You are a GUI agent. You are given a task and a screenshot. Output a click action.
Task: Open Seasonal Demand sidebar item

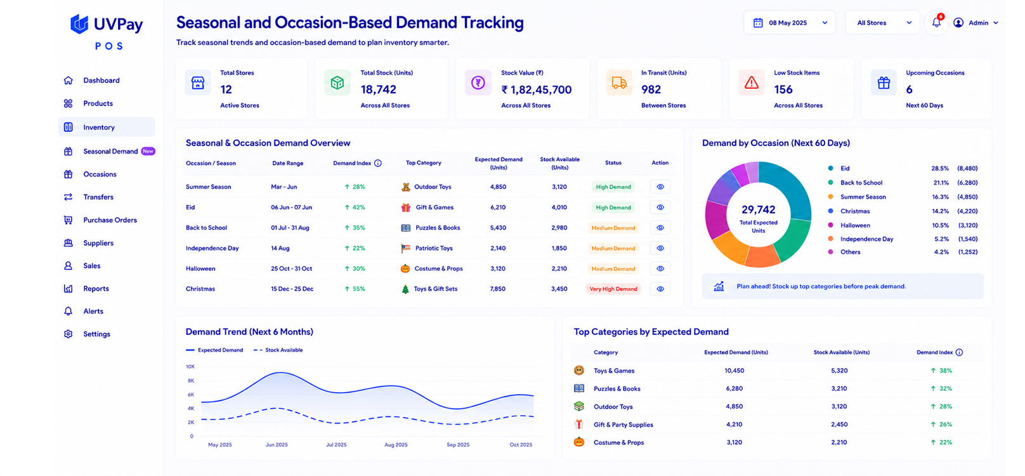pyautogui.click(x=109, y=151)
